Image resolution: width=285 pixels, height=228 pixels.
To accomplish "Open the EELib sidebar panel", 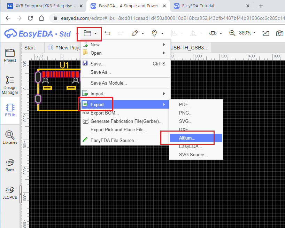I will pyautogui.click(x=10, y=110).
